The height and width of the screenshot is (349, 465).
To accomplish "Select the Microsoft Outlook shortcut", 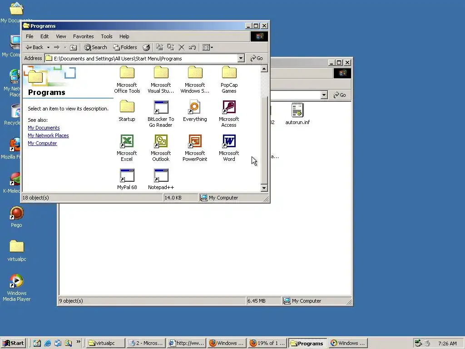I will 161,148.
